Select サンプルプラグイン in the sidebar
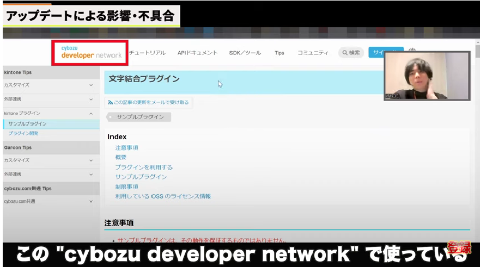This screenshot has height=267, width=480. [27, 124]
